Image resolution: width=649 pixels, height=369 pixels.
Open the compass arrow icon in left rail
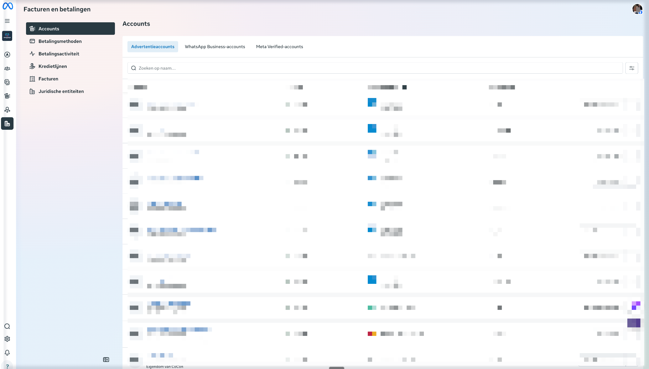(7, 55)
